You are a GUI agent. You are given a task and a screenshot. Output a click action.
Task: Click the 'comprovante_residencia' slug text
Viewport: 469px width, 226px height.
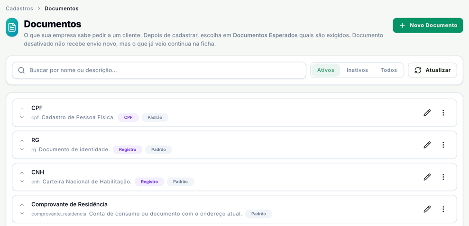[x=59, y=214]
